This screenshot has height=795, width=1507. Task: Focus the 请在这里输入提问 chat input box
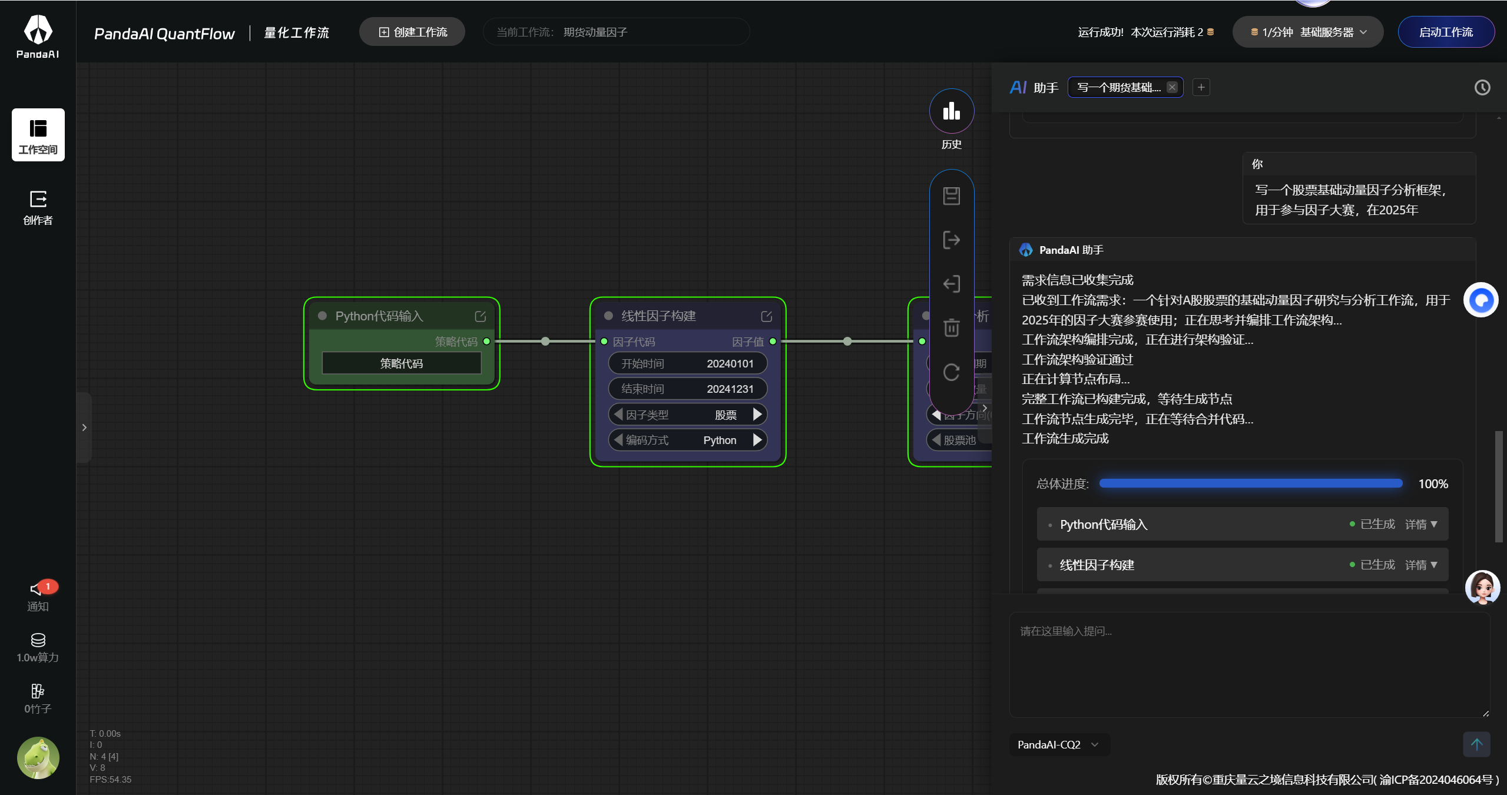[x=1250, y=665]
